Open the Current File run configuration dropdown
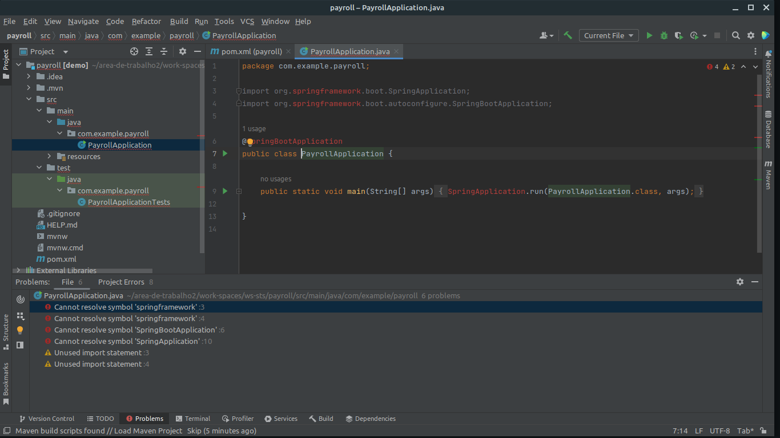This screenshot has height=438, width=780. coord(608,35)
